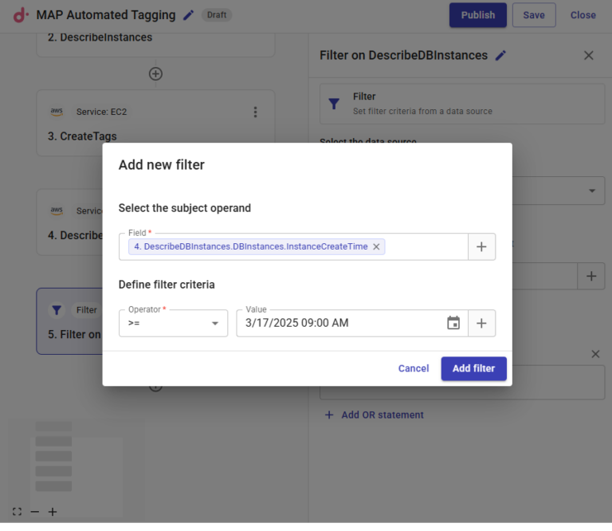
Task: Click Add OR statement link
Action: [375, 415]
